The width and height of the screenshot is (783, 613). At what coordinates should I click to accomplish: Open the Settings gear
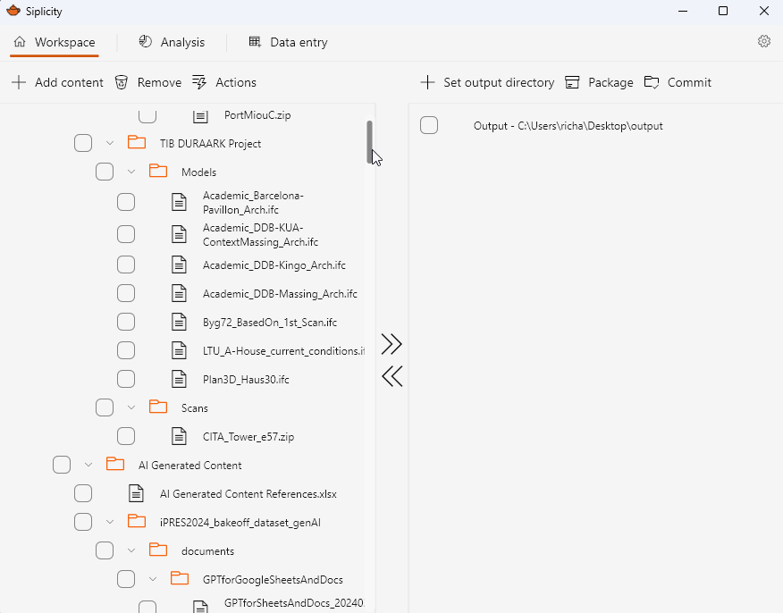764,41
